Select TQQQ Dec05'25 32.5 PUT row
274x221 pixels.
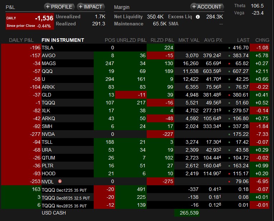(x=135, y=197)
